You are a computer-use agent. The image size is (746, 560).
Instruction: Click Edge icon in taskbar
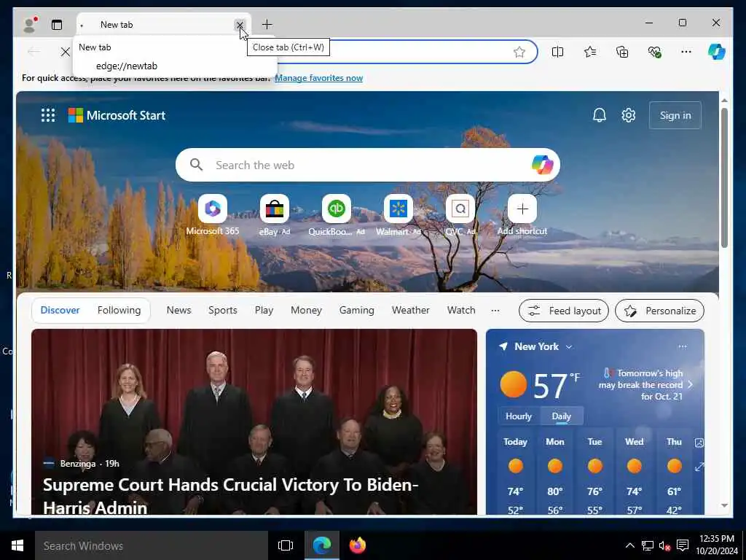pyautogui.click(x=322, y=545)
